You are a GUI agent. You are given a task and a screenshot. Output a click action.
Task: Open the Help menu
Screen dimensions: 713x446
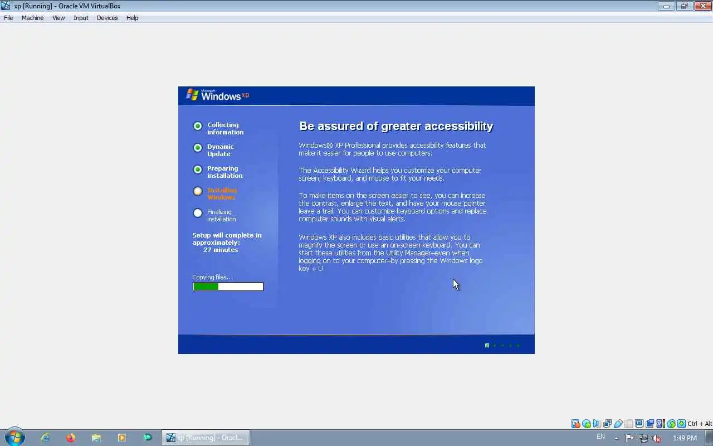coord(132,18)
